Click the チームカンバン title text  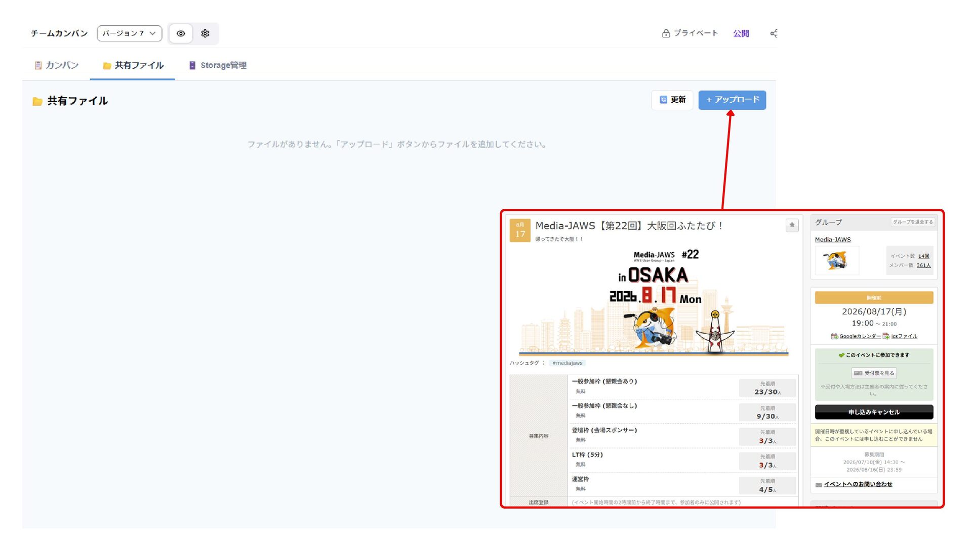(59, 33)
